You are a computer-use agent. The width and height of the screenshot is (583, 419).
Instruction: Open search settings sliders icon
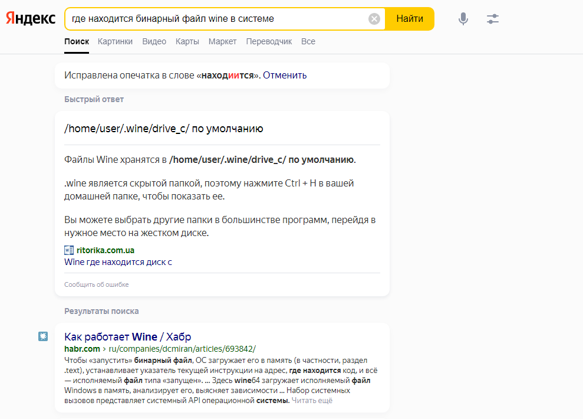click(493, 19)
